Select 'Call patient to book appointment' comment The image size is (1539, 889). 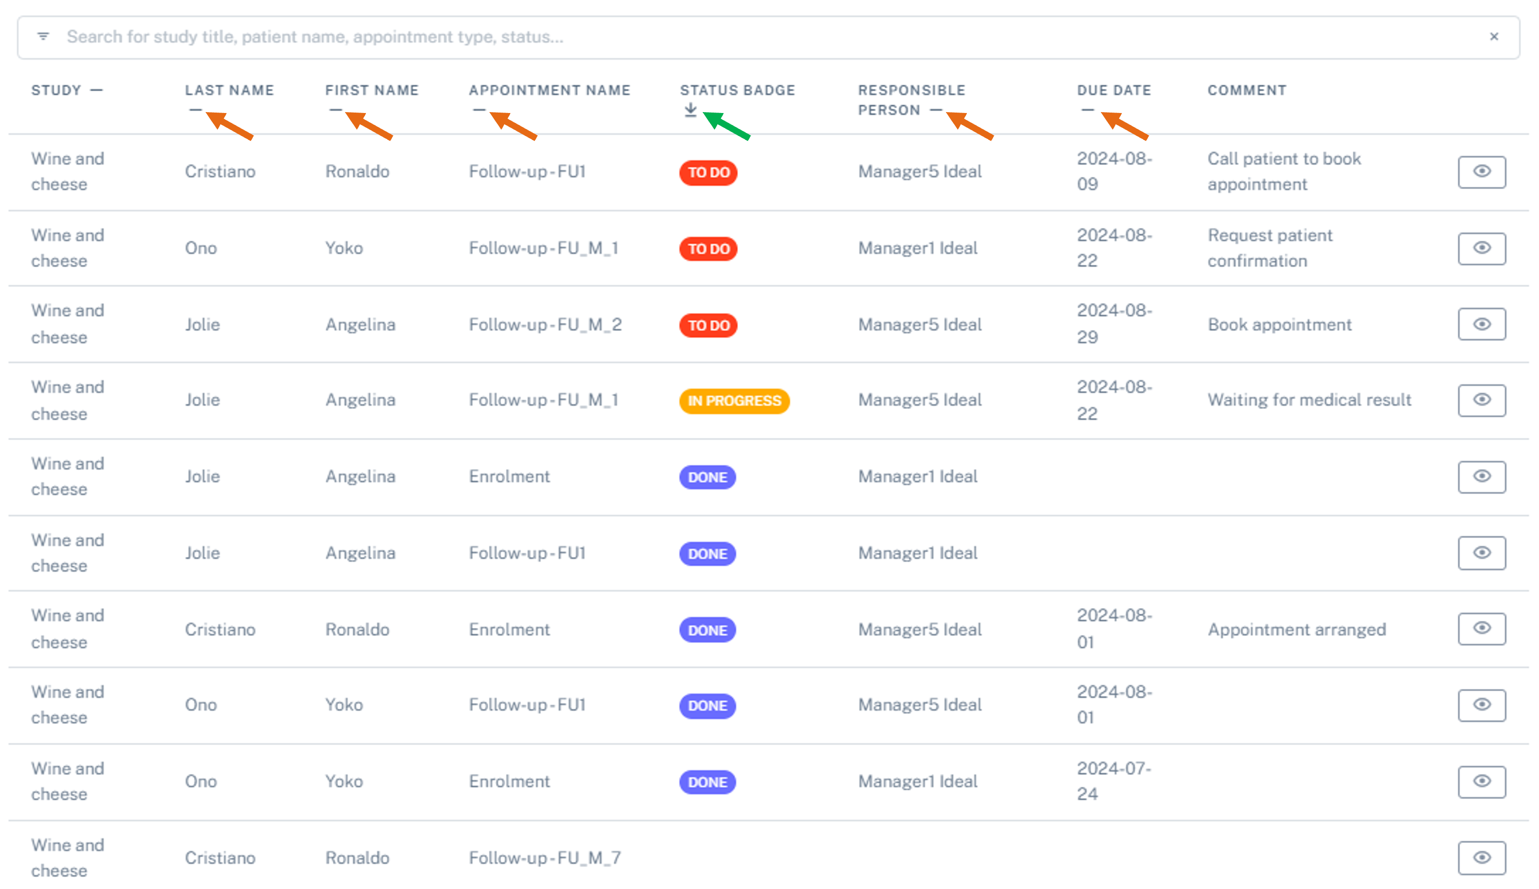(x=1284, y=172)
